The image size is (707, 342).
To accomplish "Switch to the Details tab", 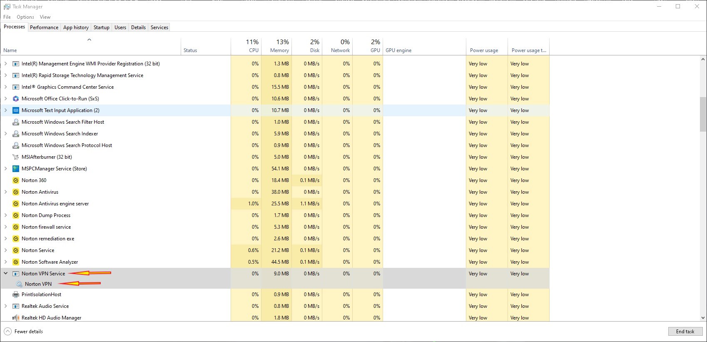I will click(x=138, y=27).
